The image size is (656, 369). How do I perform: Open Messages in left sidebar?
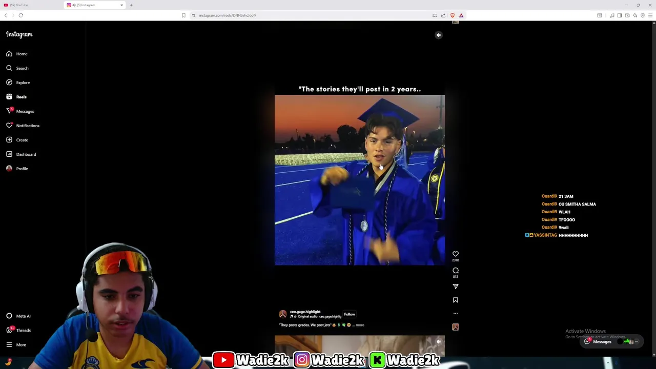20,111
